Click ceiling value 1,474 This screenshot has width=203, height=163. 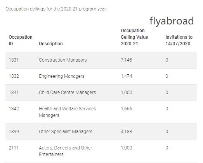(127, 76)
